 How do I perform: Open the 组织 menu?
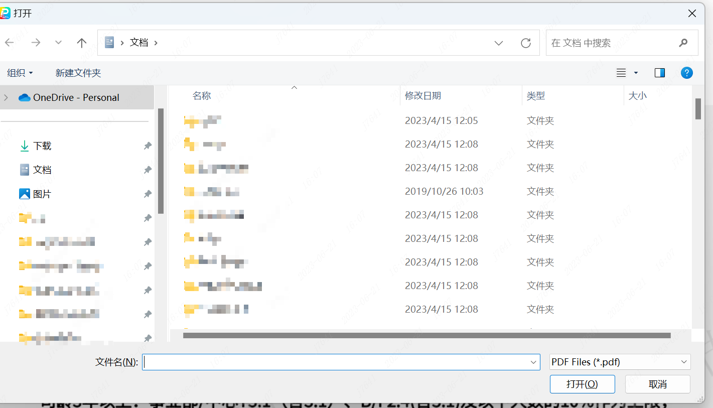pos(20,73)
